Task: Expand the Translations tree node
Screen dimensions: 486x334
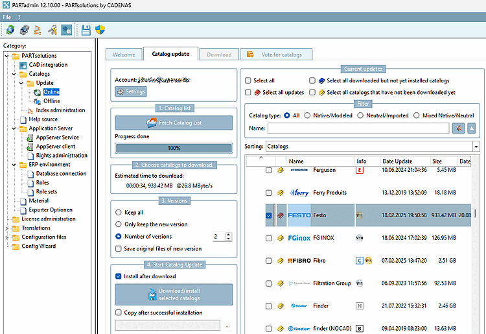Action: tap(6, 228)
